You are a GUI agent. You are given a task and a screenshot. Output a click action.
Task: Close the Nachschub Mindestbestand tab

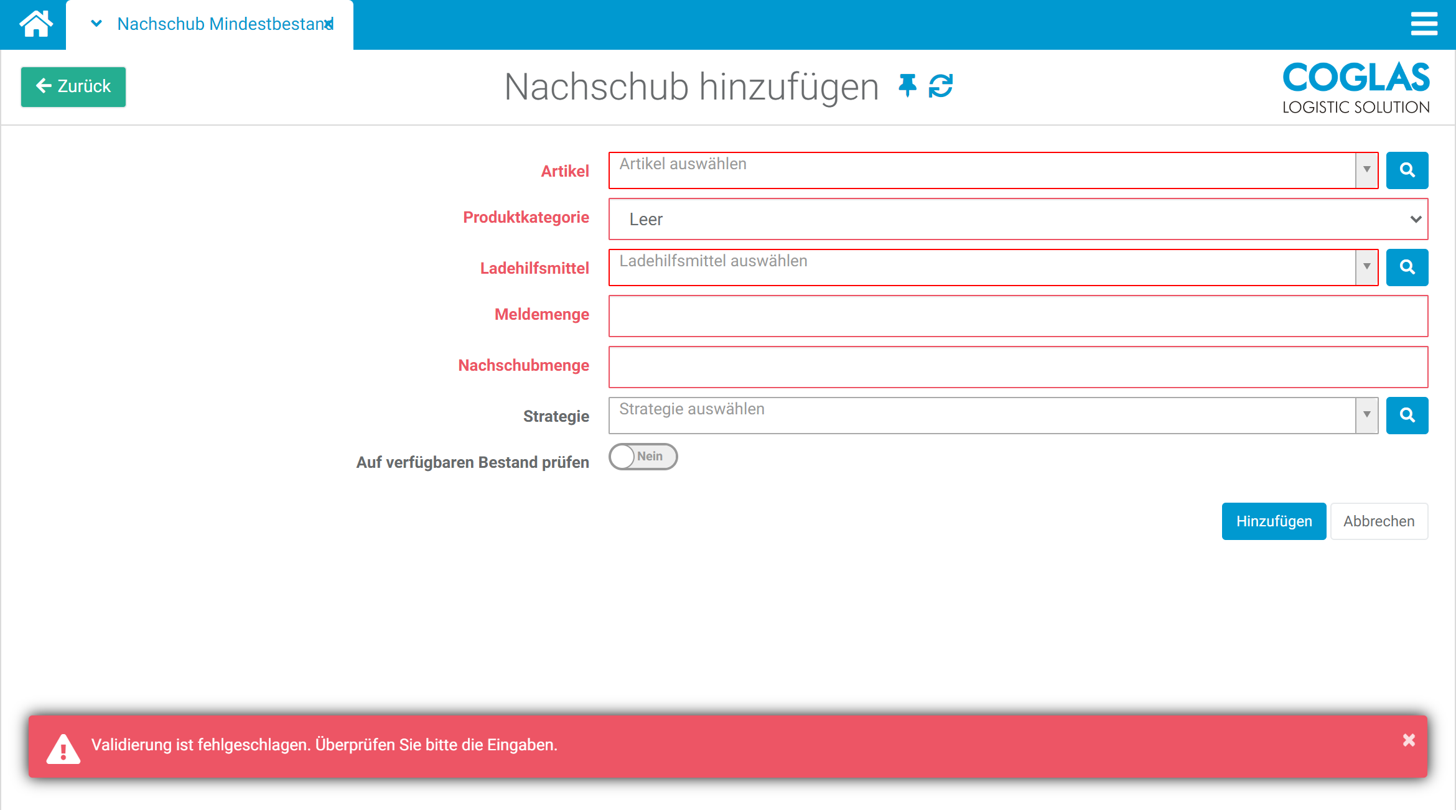coord(328,24)
